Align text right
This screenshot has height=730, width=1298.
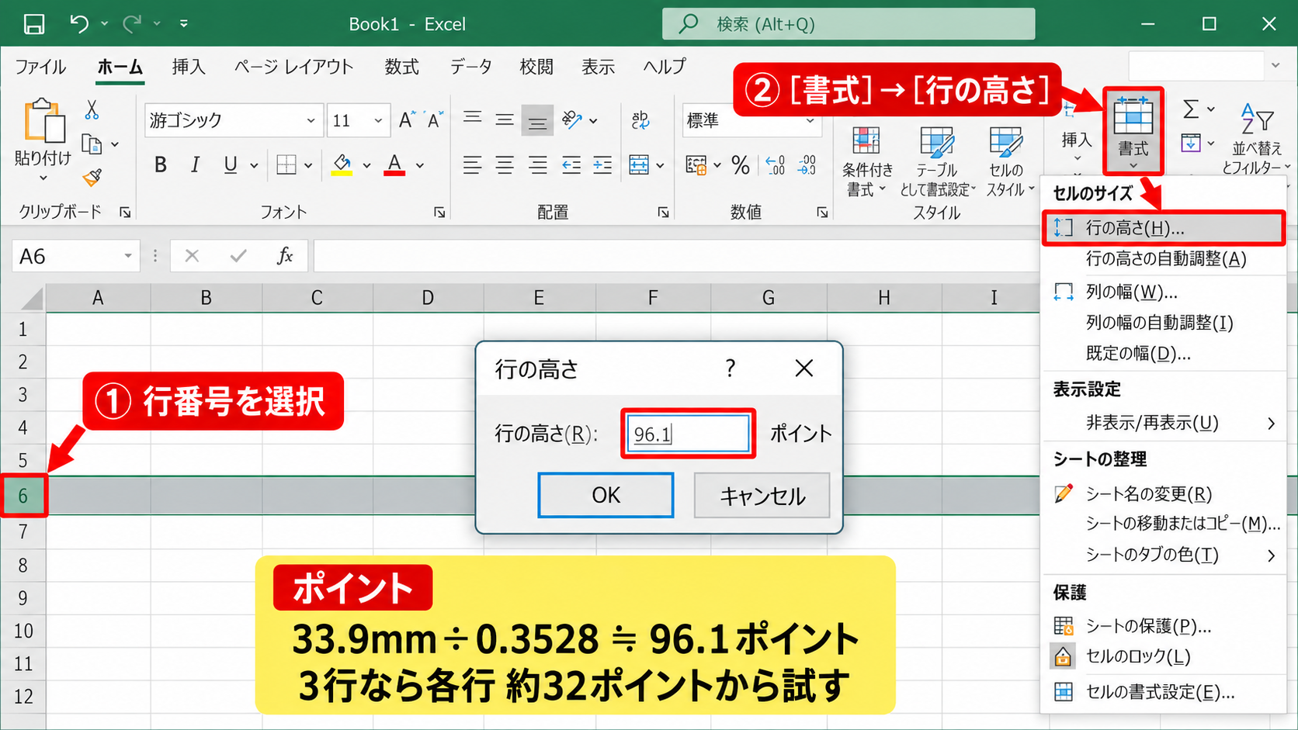point(537,164)
